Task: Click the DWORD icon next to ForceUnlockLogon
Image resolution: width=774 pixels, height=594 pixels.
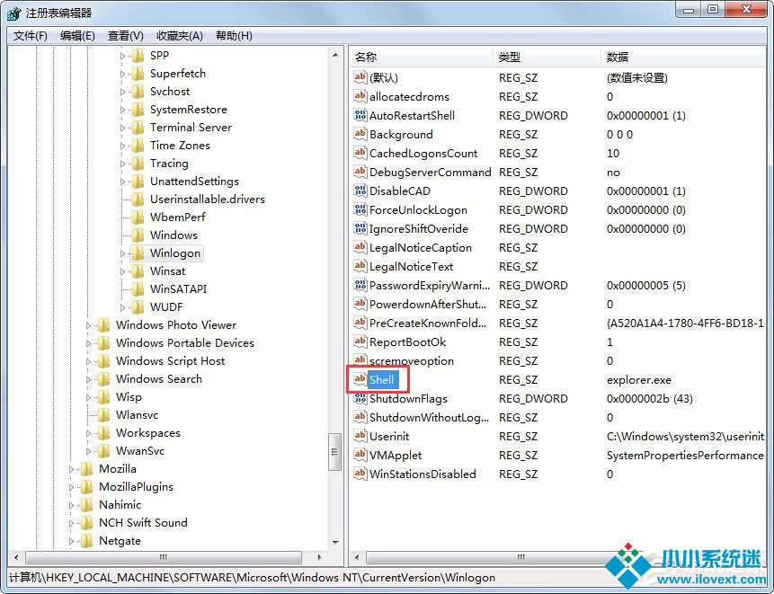Action: point(360,209)
